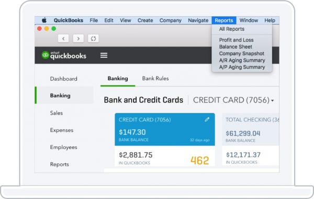Open the hamburger menu icon
Screen dimensions: 314x199
pyautogui.click(x=104, y=55)
